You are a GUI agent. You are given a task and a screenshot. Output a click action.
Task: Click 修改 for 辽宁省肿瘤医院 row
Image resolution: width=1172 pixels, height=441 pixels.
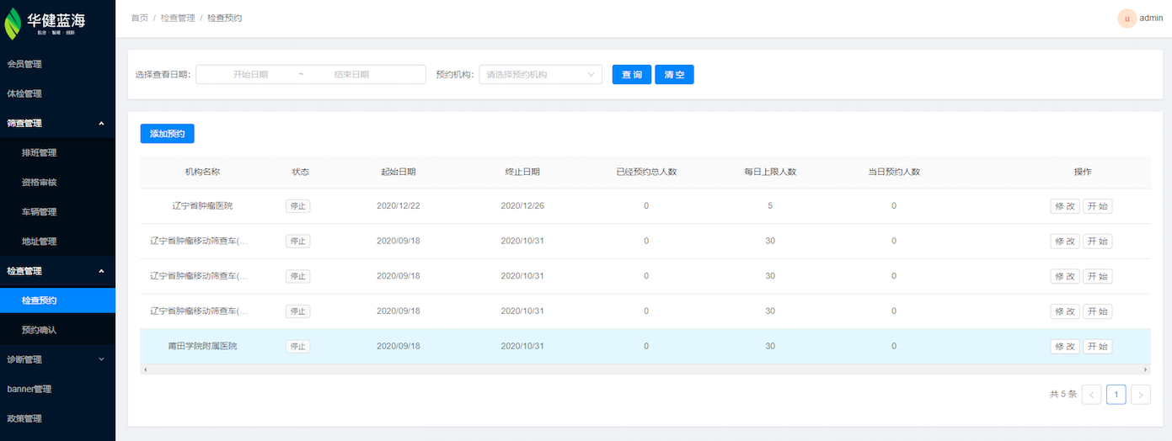[x=1064, y=206]
